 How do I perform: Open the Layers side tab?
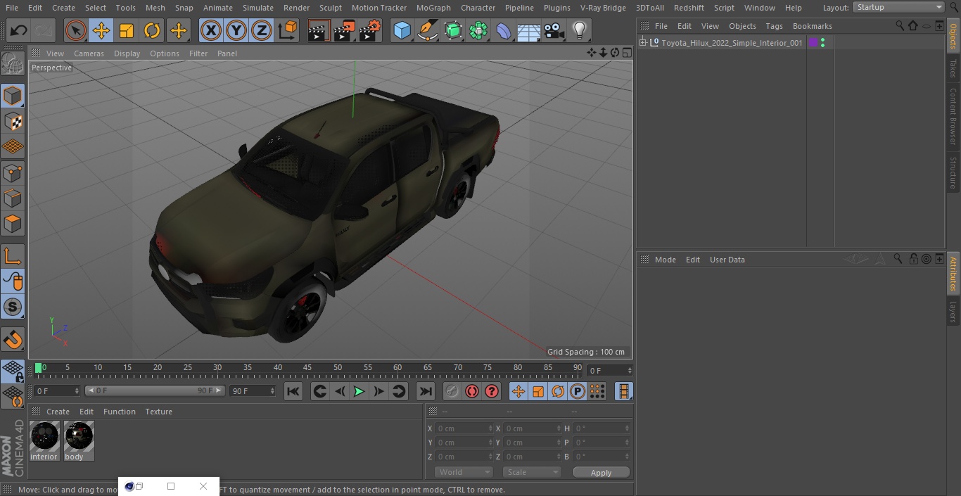(953, 312)
